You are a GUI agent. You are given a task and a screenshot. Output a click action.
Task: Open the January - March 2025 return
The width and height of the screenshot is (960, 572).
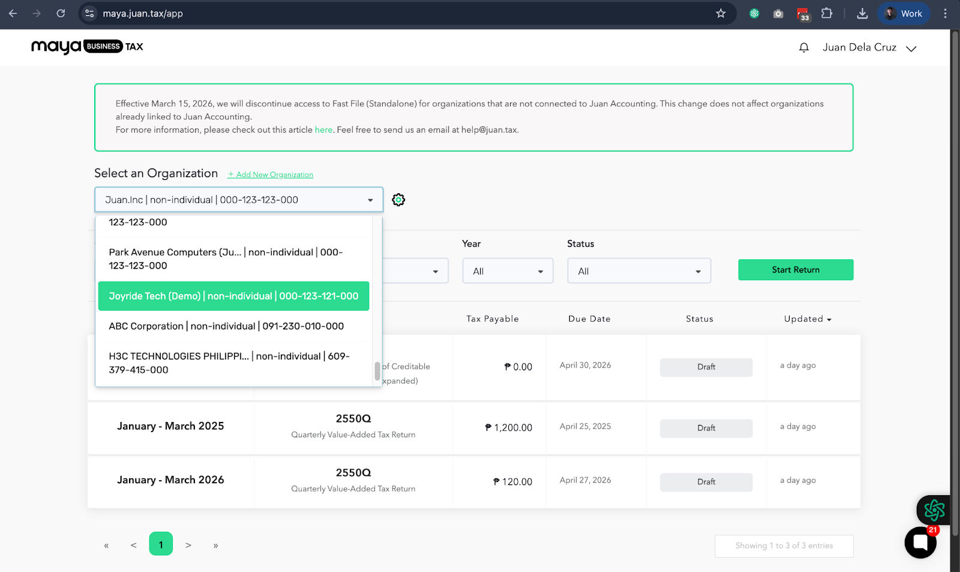click(x=170, y=426)
